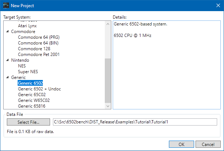Select the Nintendo category row
Viewport: 224px width, 151px height.
20,60
